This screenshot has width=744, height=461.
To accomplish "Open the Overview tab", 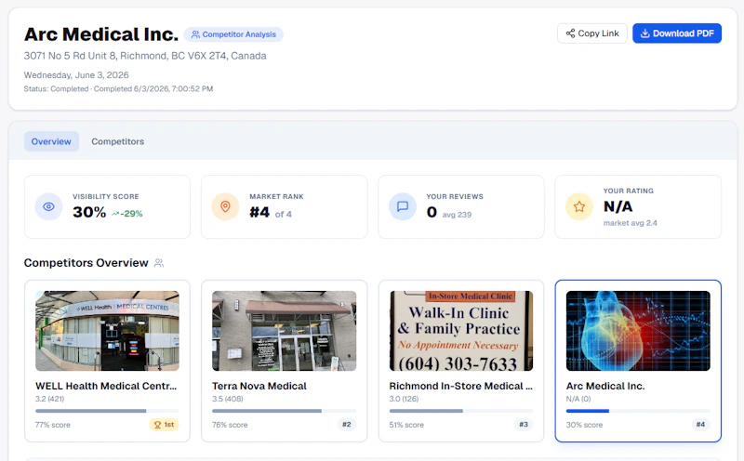I will [51, 141].
